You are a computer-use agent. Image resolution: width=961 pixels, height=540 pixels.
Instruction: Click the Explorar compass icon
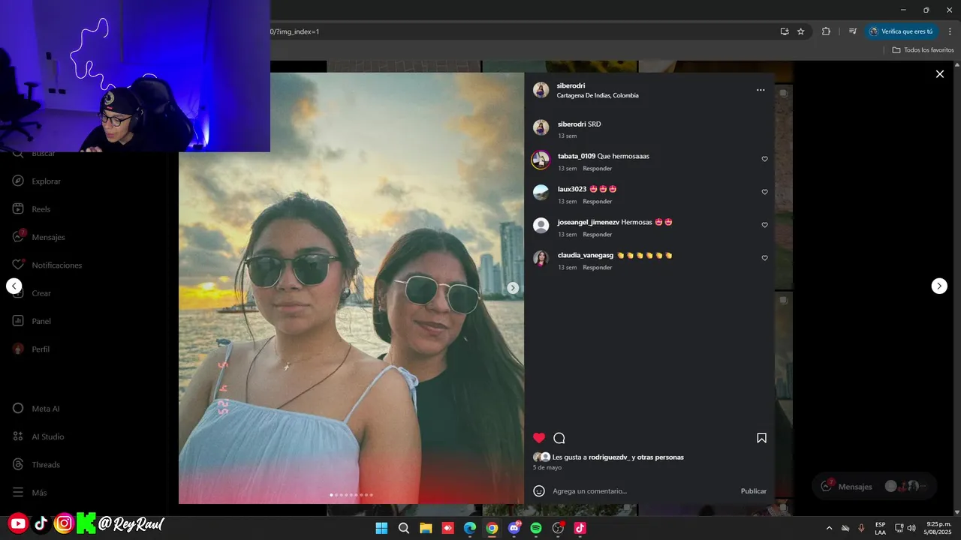pos(18,181)
